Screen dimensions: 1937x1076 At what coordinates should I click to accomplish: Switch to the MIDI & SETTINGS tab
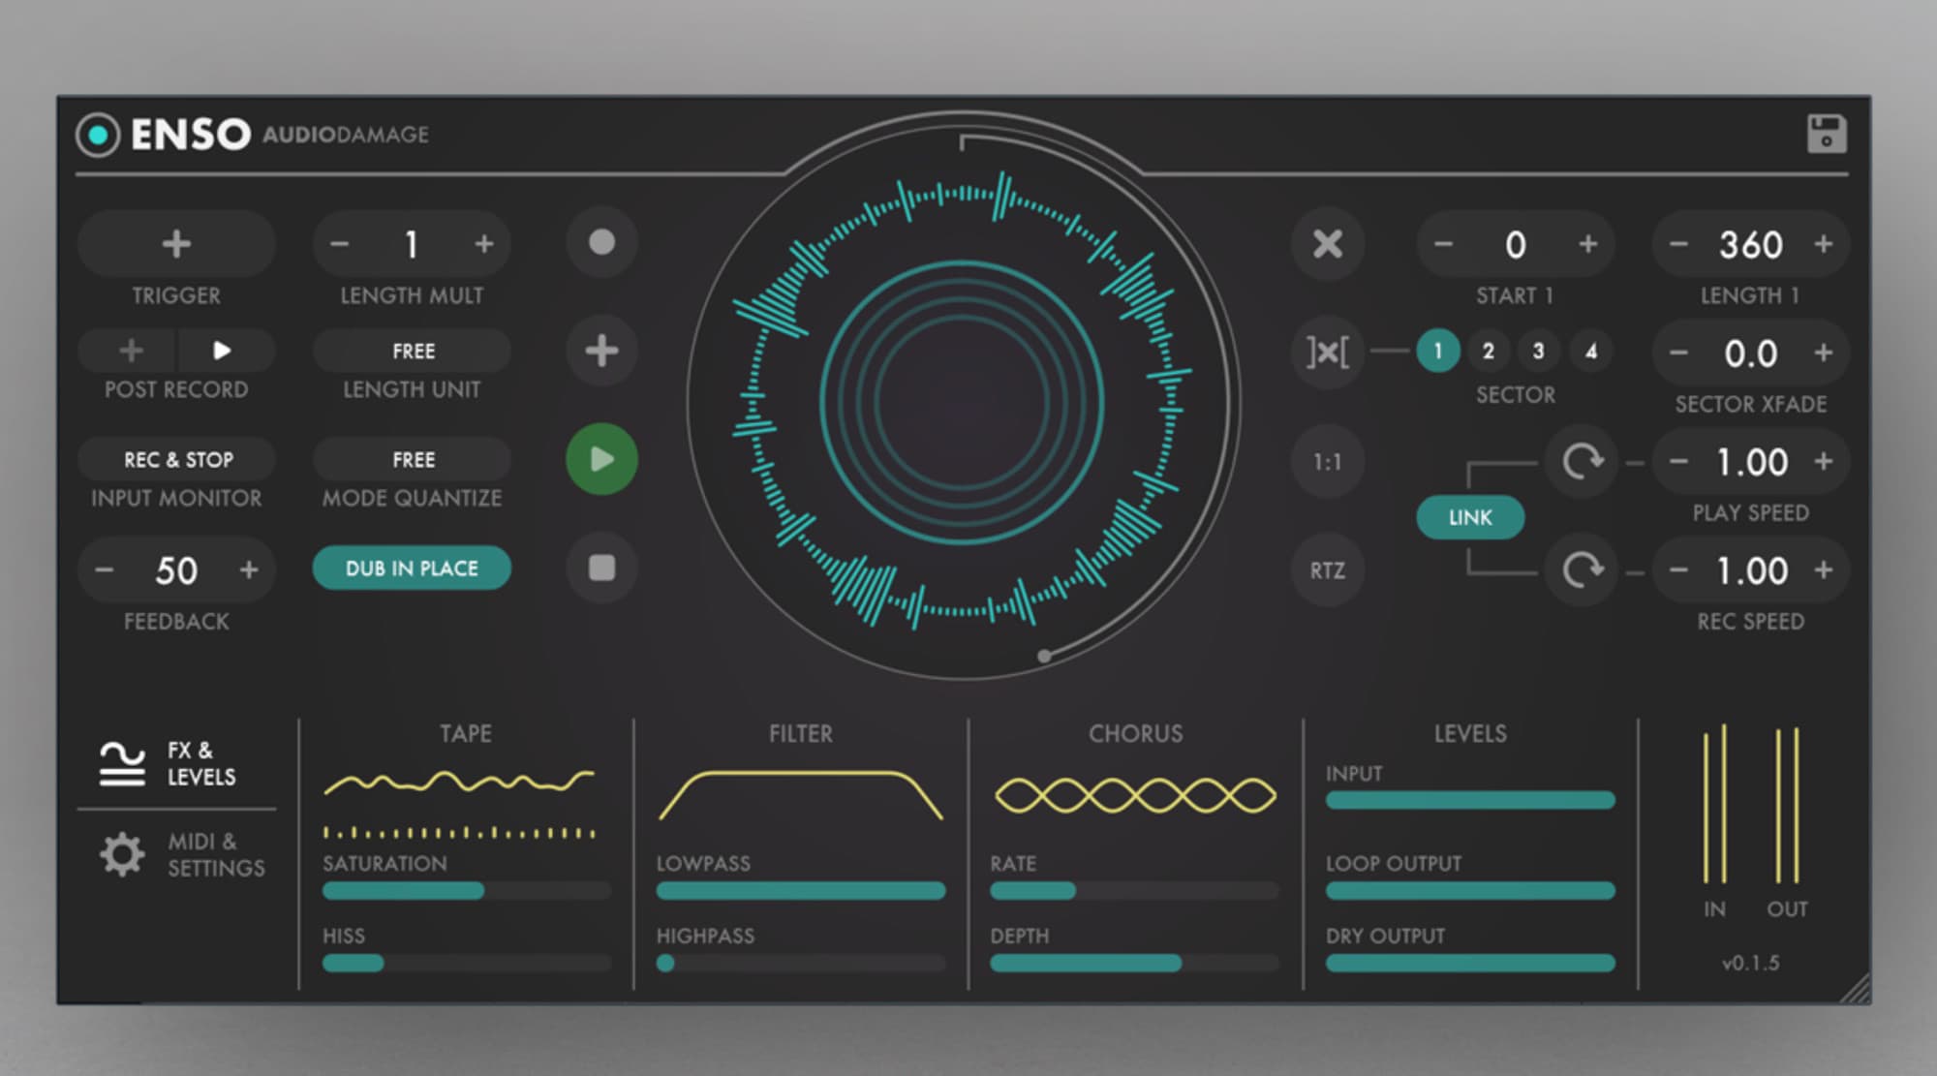[180, 854]
